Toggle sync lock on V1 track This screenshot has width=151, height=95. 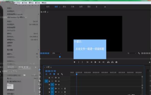(56, 85)
